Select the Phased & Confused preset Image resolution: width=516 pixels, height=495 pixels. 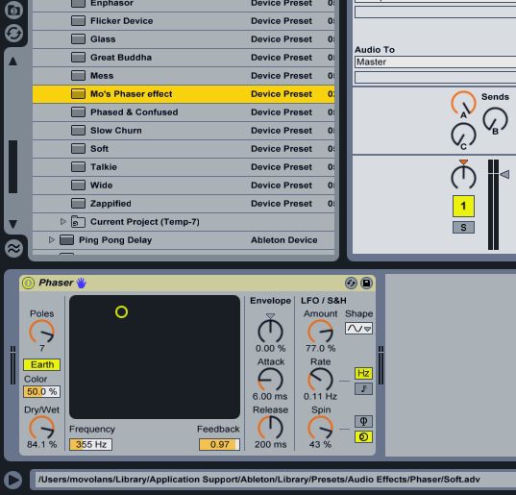tap(184, 112)
